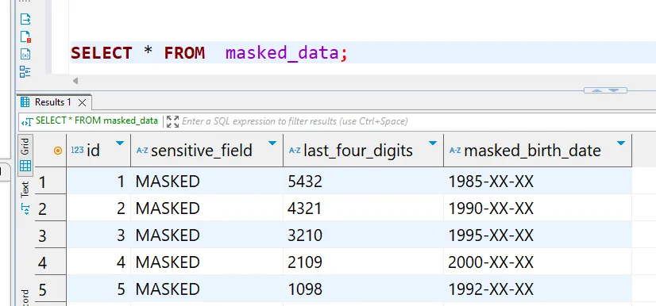Select the id cell with value 2
This screenshot has height=306, width=656.
pos(98,208)
